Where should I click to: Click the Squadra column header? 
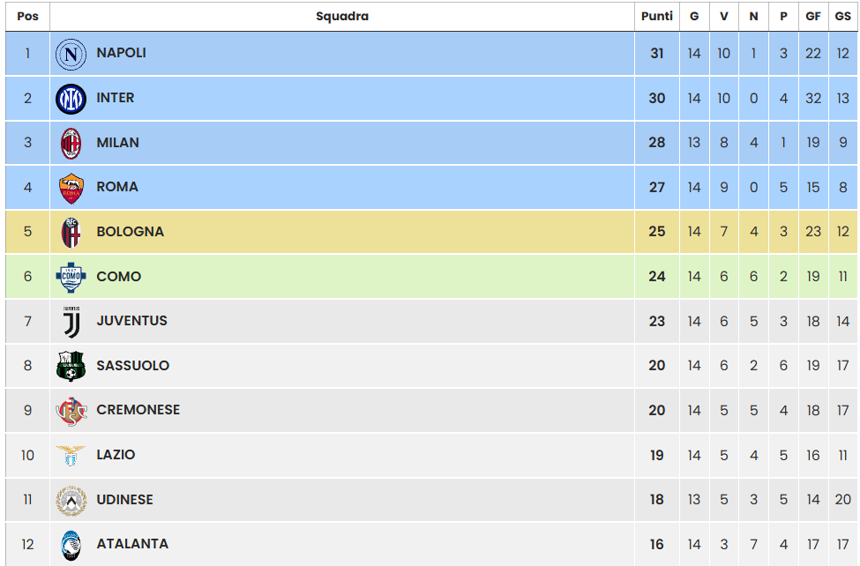click(342, 16)
